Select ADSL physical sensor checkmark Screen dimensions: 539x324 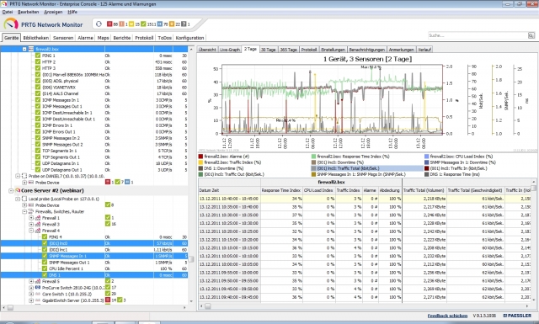(x=38, y=81)
